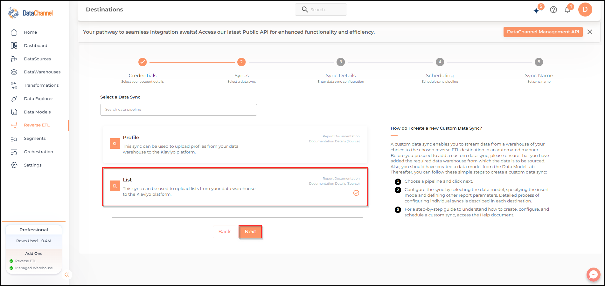Open the notifications bell

[x=567, y=10]
